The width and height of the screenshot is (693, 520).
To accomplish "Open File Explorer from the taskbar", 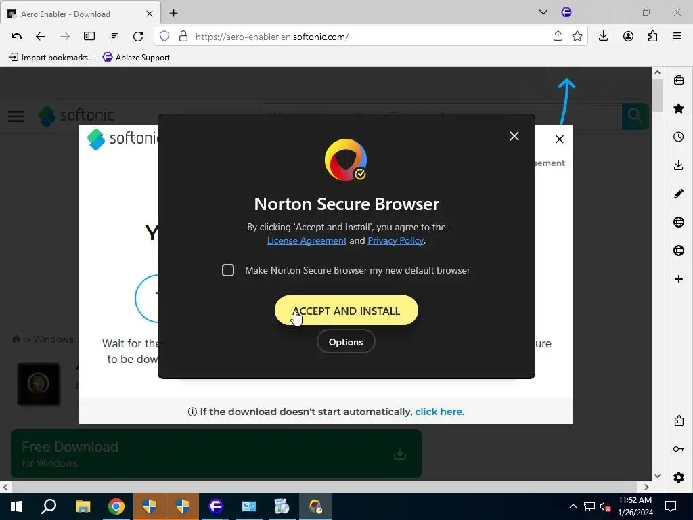I will click(83, 506).
